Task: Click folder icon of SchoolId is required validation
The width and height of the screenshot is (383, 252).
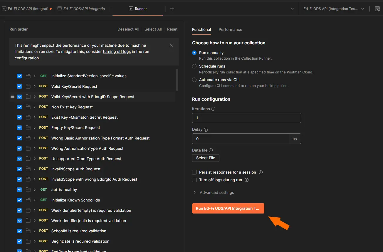Action: [28, 231]
